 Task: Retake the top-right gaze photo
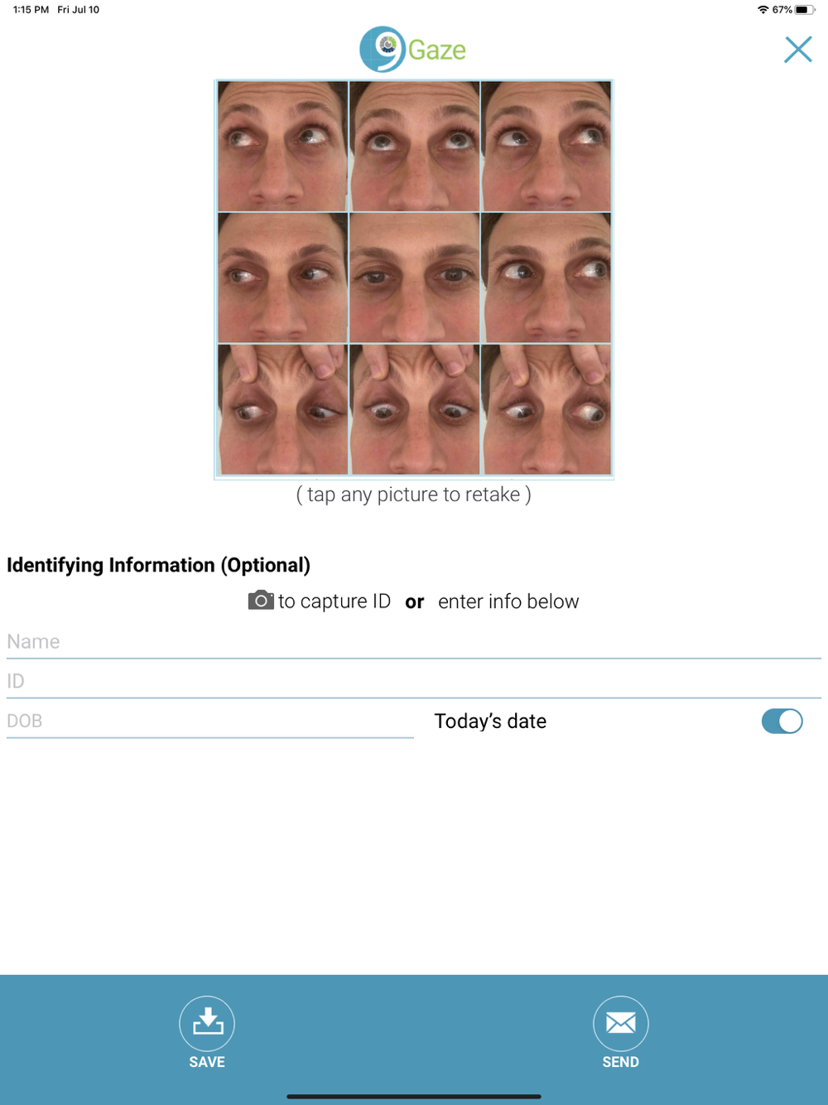coord(546,146)
